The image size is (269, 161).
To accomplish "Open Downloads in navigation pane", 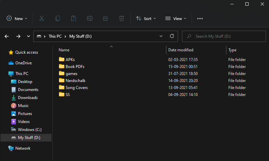I will pos(28,98).
